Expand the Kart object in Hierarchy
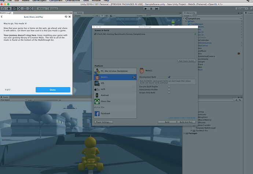 tap(186, 21)
